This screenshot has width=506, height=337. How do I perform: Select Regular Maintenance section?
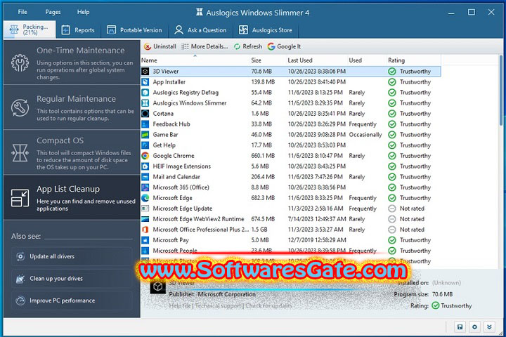point(72,107)
